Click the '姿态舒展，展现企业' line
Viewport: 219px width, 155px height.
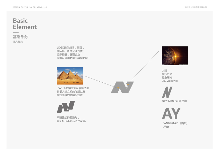tap(68, 55)
